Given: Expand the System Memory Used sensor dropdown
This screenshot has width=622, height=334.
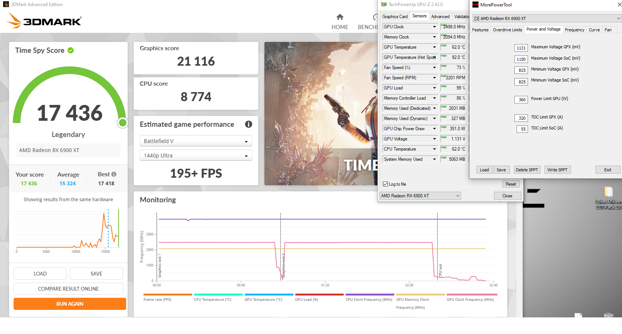Looking at the screenshot, I should (x=434, y=159).
